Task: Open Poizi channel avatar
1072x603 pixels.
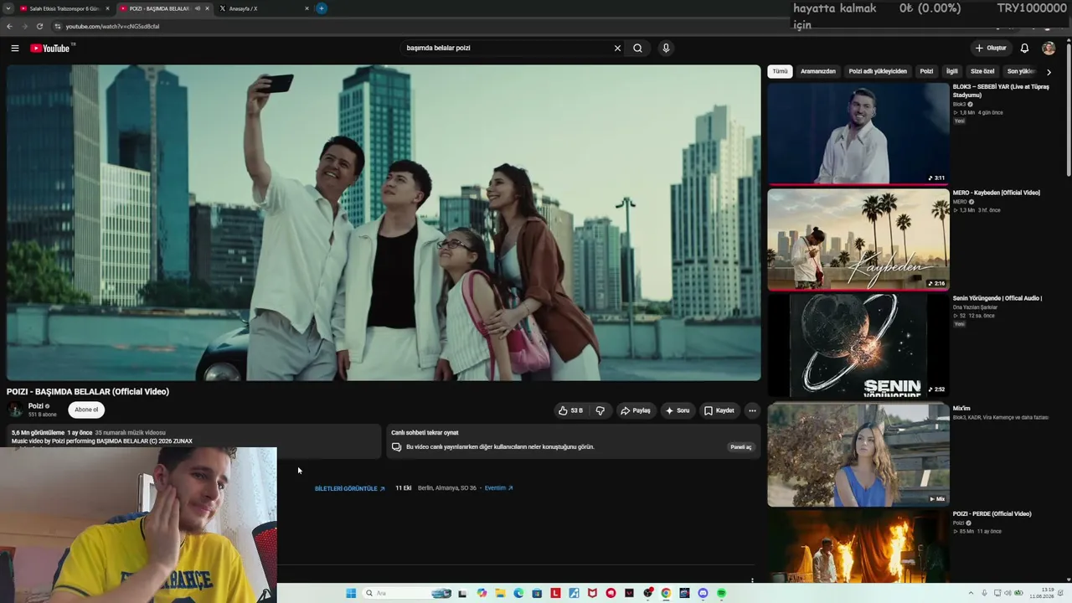Action: point(15,410)
